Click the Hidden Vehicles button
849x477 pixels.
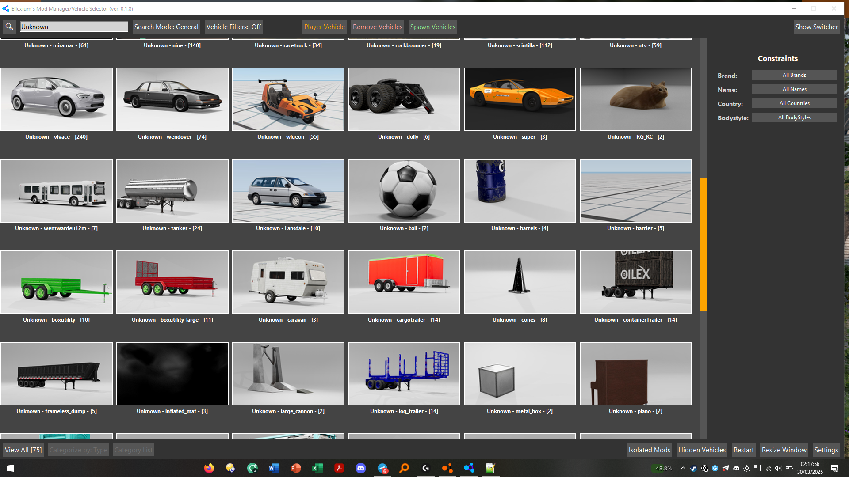pos(702,450)
